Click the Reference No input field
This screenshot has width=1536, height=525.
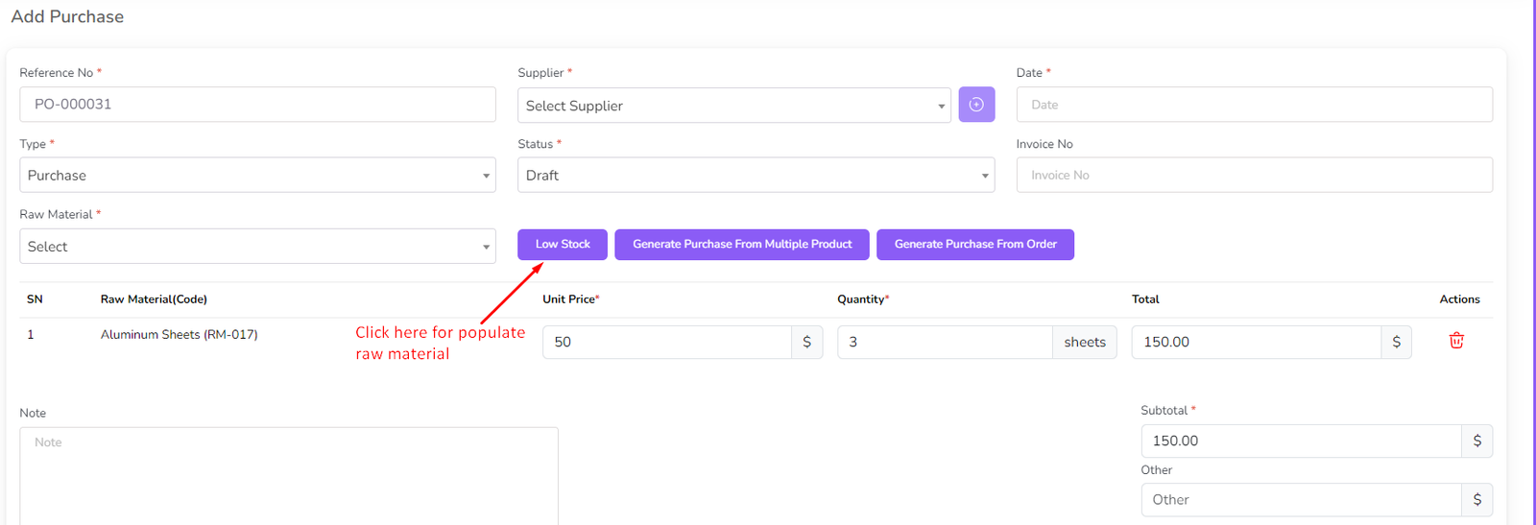(257, 105)
